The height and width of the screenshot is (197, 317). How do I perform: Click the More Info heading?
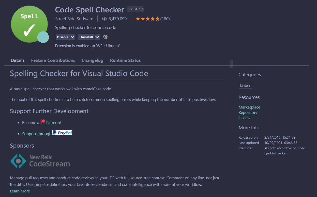click(x=249, y=128)
